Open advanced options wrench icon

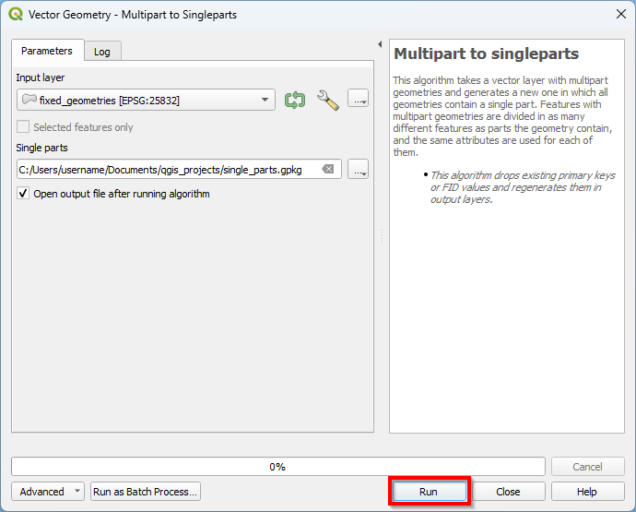(327, 100)
